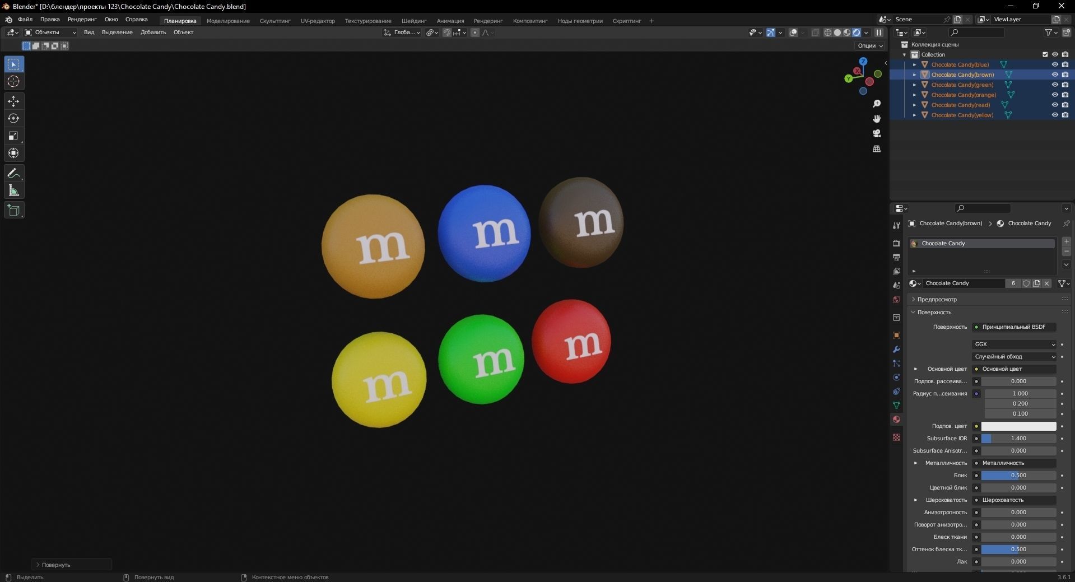Screen dimensions: 1075x582
Task: Open the Output properties tab
Action: coord(896,257)
